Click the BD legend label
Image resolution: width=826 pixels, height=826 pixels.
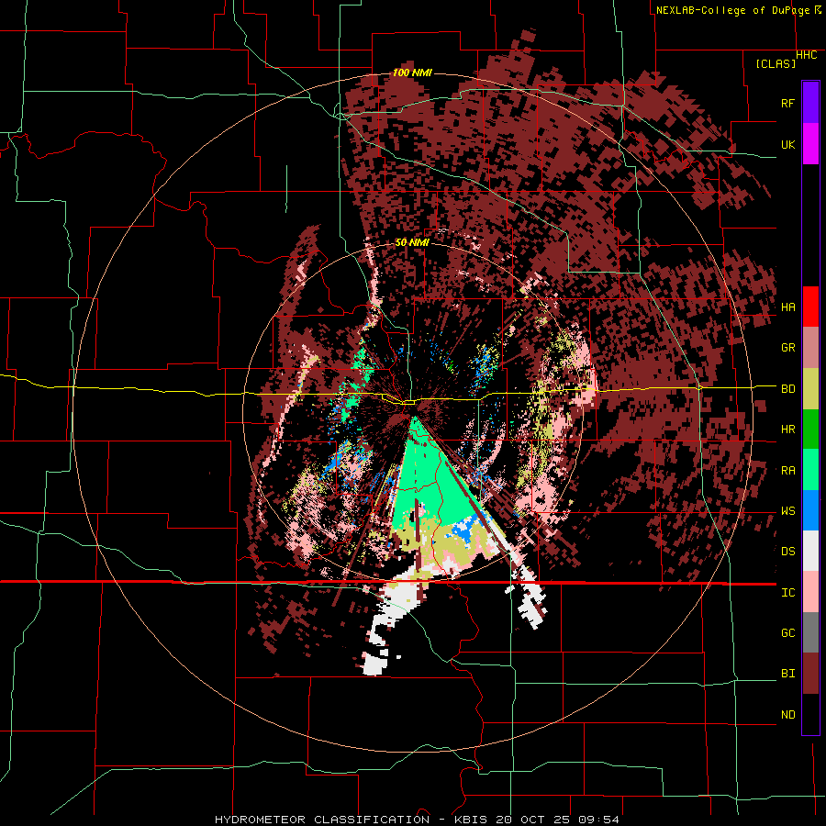pos(788,389)
